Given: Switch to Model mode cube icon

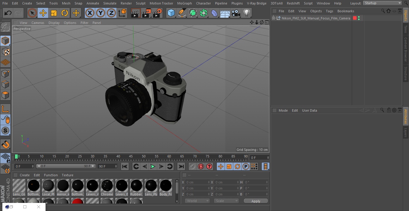Looking at the screenshot, I should pos(5,40).
